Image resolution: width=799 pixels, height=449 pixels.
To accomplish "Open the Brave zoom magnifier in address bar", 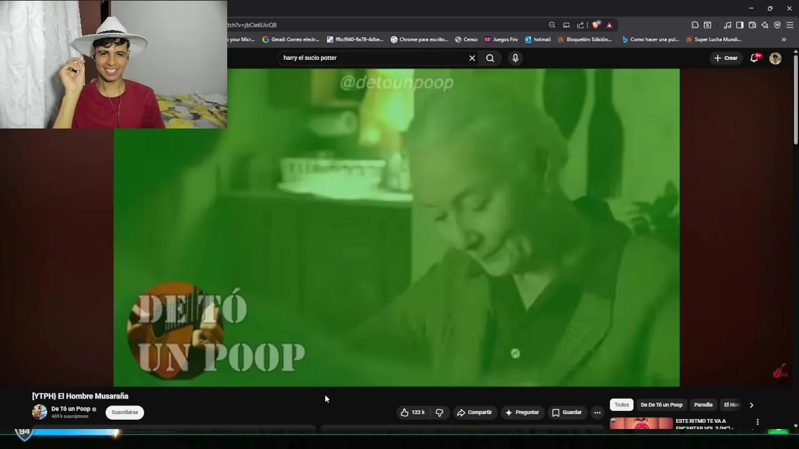I will tap(552, 25).
